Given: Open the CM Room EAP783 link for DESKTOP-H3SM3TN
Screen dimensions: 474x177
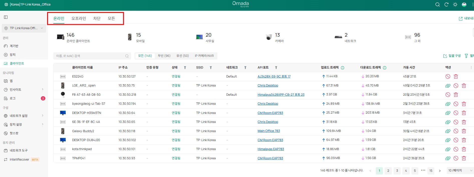Looking at the screenshot, I should point(270,113).
